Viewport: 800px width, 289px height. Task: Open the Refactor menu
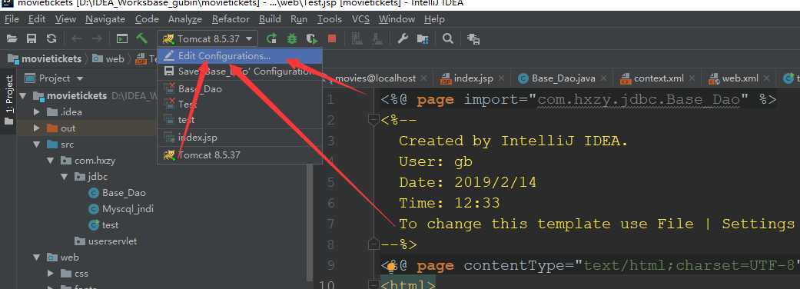pyautogui.click(x=231, y=19)
